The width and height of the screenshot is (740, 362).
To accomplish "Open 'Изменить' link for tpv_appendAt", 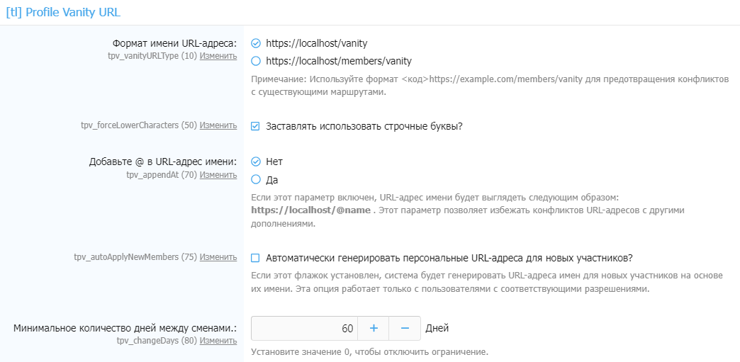I will click(218, 174).
